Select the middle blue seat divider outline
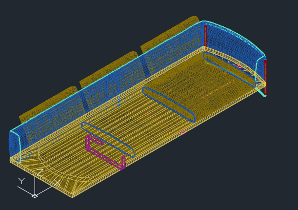Image resolution: width=298 pixels, height=210 pixels. pos(169,105)
